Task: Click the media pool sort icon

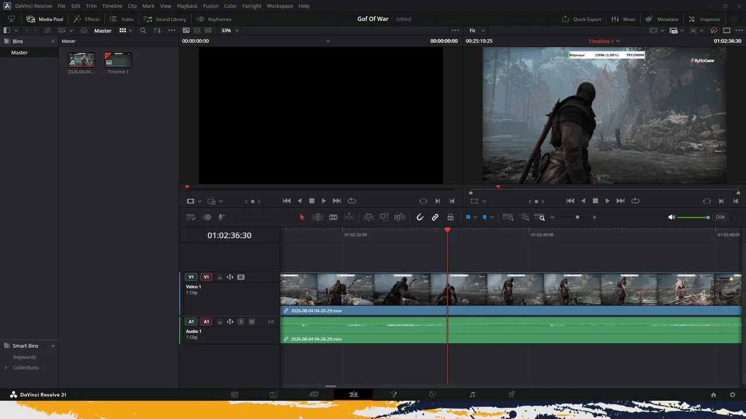Action: [157, 30]
